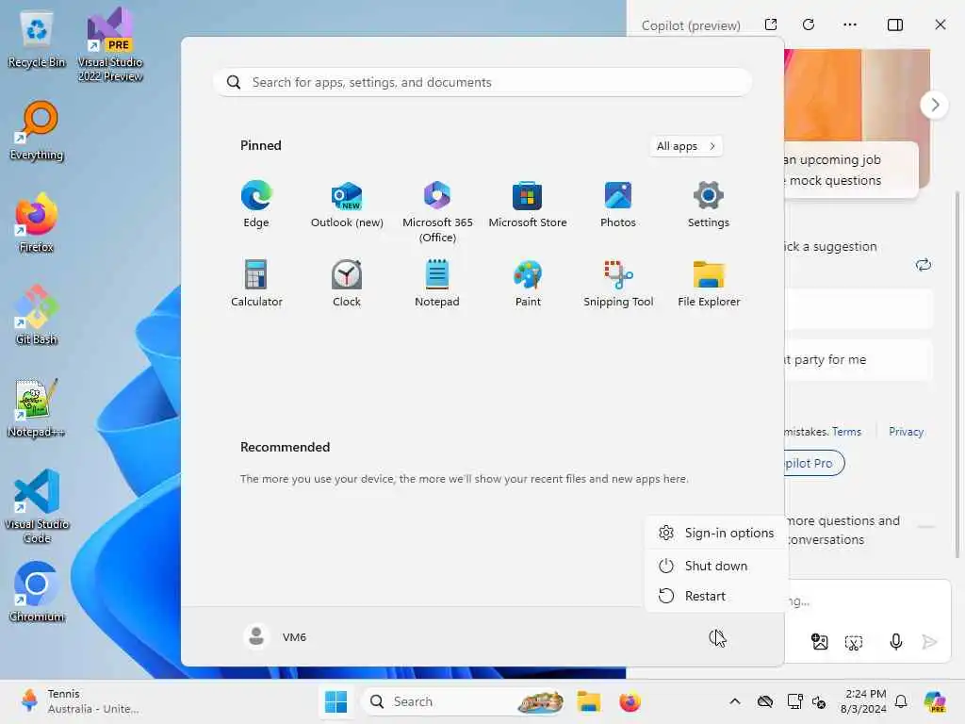Open the Microsoft Store app
The height and width of the screenshot is (724, 965).
(x=528, y=205)
